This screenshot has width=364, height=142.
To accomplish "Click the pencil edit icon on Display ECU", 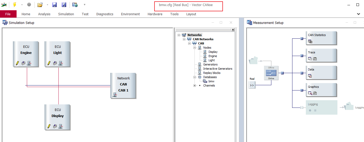I will pos(49,126).
